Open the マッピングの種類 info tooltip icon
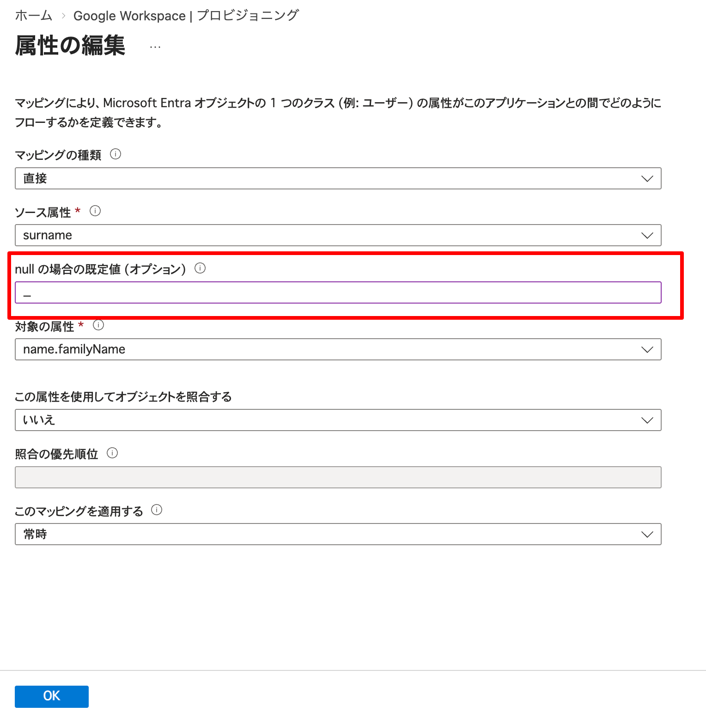 click(116, 155)
